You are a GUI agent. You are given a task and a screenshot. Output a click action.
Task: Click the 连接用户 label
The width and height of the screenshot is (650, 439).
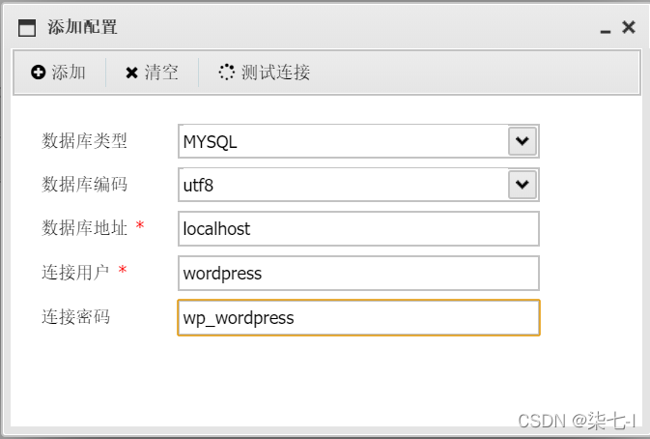pyautogui.click(x=75, y=273)
